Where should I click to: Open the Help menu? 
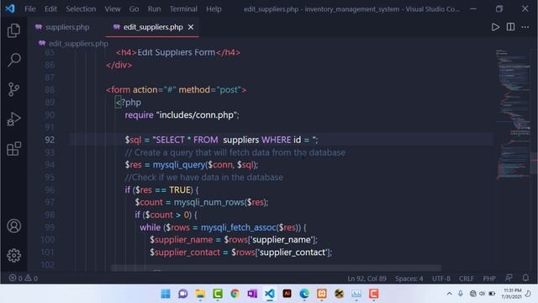point(214,9)
